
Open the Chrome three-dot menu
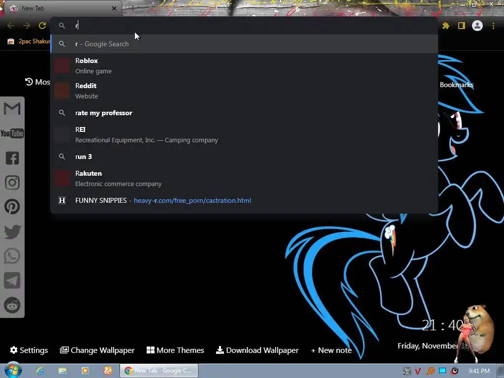click(x=493, y=26)
